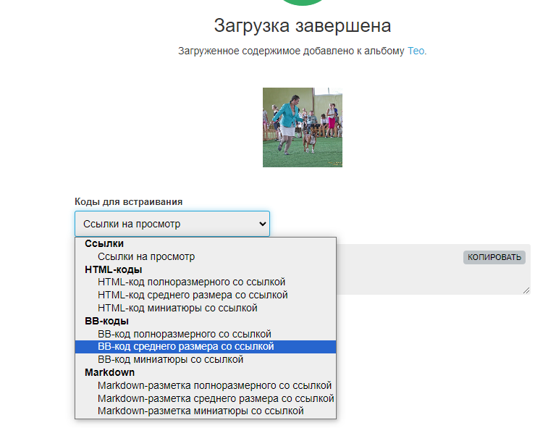
Task: Select highlighted 'BB-код среднего размера со ссылкой'
Action: pos(185,347)
